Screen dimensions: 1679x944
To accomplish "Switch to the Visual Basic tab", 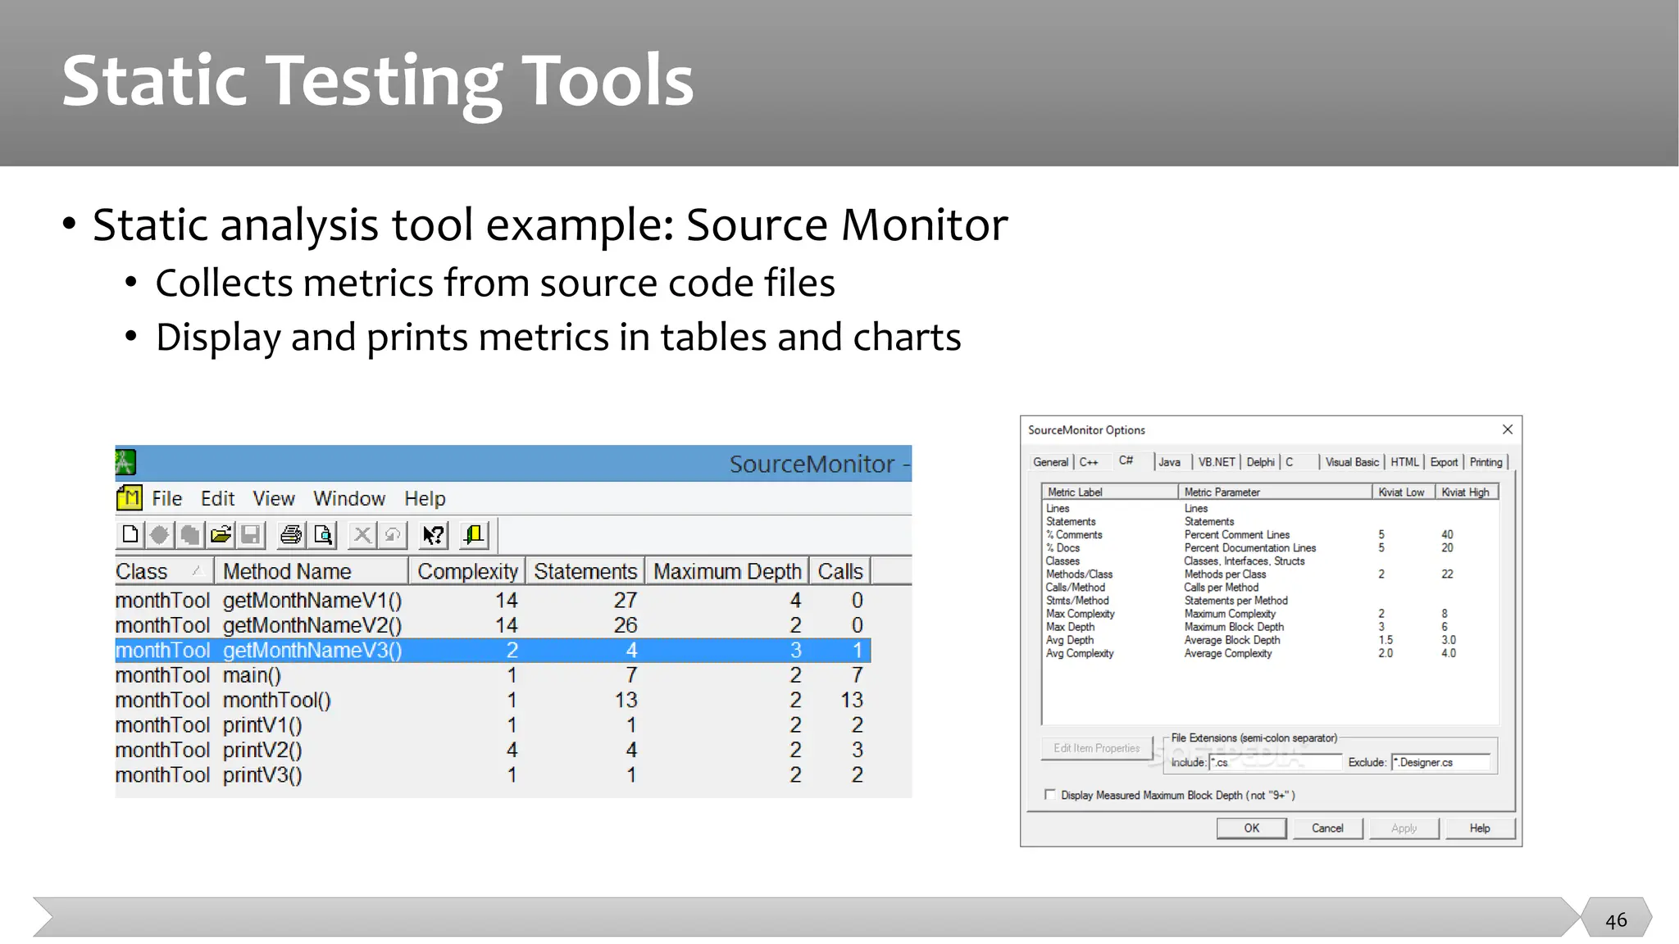I will (1353, 462).
